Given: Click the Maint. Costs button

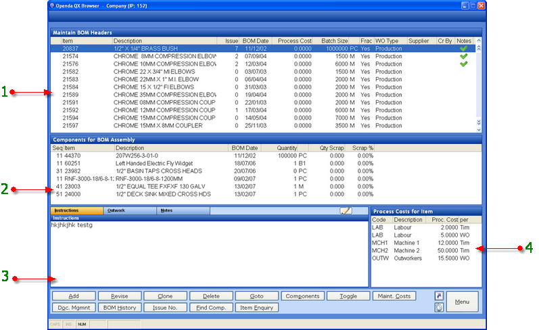Looking at the screenshot, I should pyautogui.click(x=394, y=296).
